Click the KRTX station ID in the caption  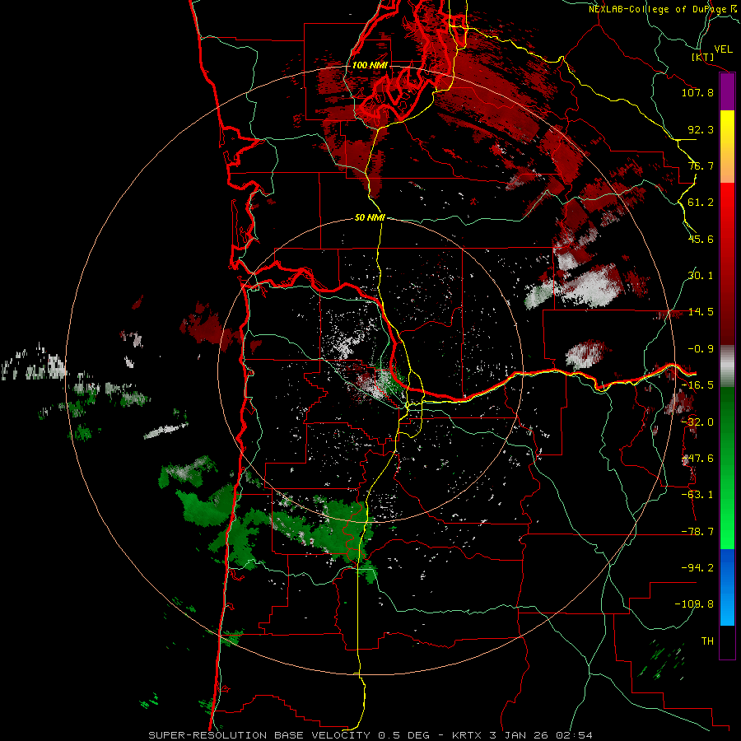click(x=468, y=735)
